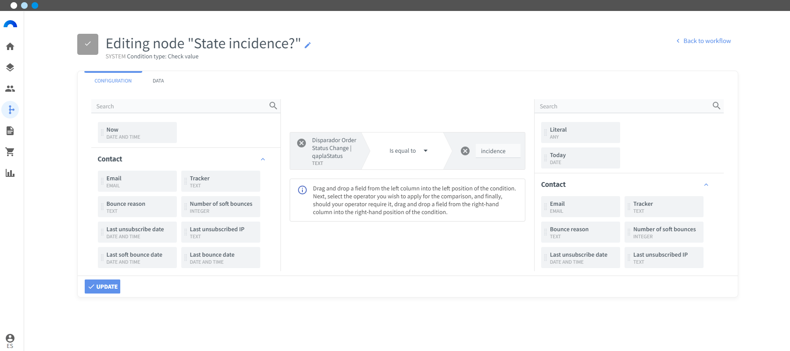Open the shopping cart icon in sidebar
This screenshot has height=351, width=790.
(10, 152)
